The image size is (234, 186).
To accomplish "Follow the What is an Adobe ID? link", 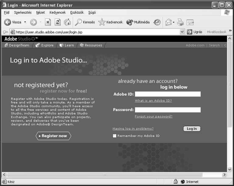I will coord(153,101).
